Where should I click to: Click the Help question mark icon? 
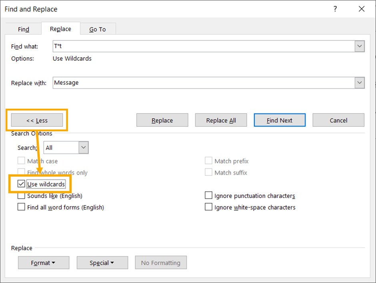click(335, 9)
